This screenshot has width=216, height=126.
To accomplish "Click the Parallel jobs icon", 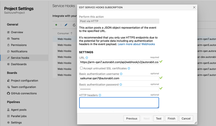I will pos(8,116).
